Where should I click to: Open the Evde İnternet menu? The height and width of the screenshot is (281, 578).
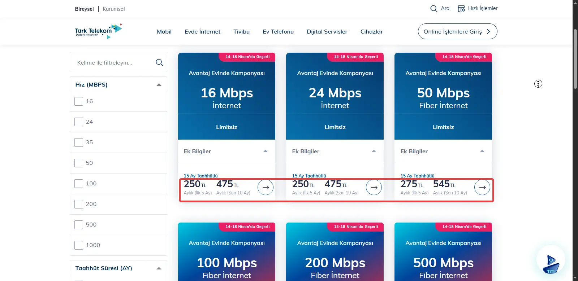202,32
